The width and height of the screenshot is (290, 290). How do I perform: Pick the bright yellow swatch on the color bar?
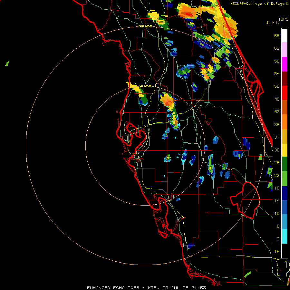pos(285,150)
